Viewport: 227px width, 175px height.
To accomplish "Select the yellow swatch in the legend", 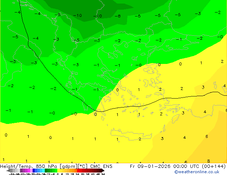I will 58,171.
